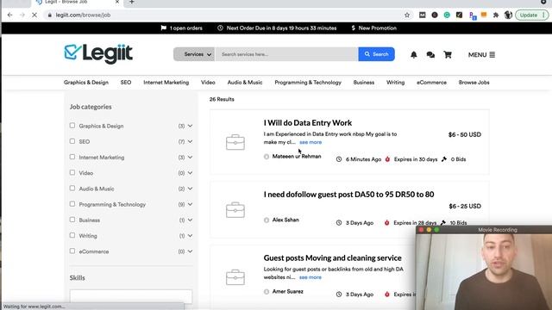This screenshot has height=310, width=552.
Task: Open Programming & Technology in the nav bar
Action: click(x=308, y=83)
